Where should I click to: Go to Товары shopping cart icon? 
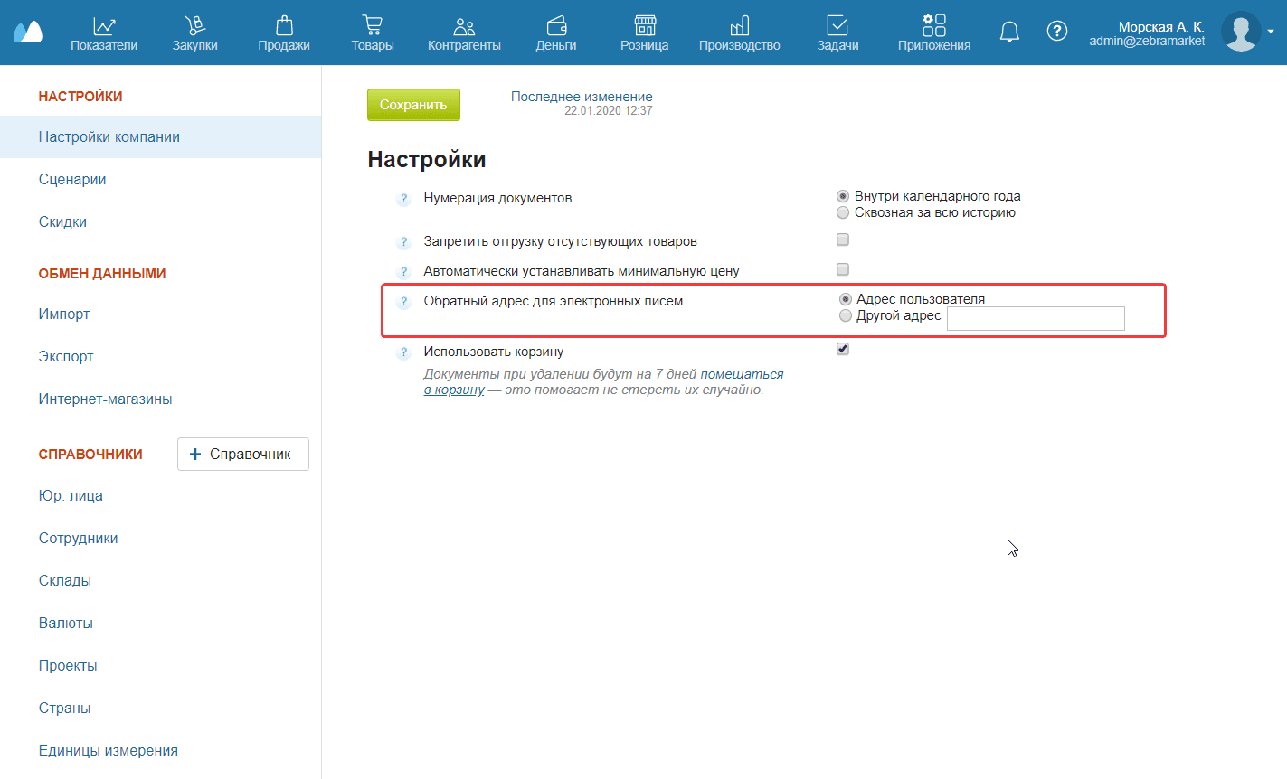pos(372,25)
